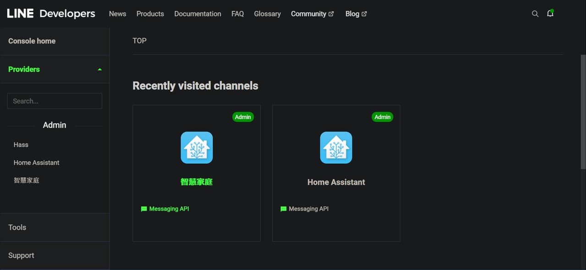Open the Products menu item
This screenshot has height=270, width=586.
click(x=150, y=14)
